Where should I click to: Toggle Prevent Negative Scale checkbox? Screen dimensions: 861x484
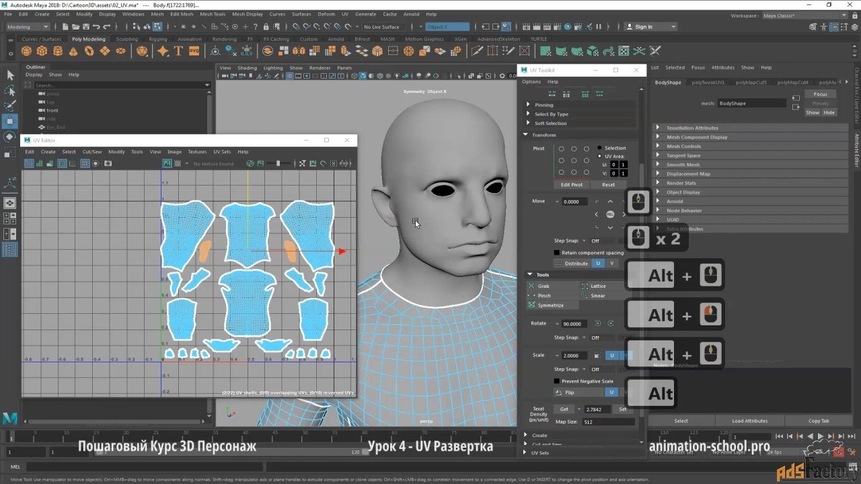(x=557, y=381)
